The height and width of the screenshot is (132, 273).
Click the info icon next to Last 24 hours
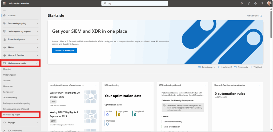click(x=226, y=97)
